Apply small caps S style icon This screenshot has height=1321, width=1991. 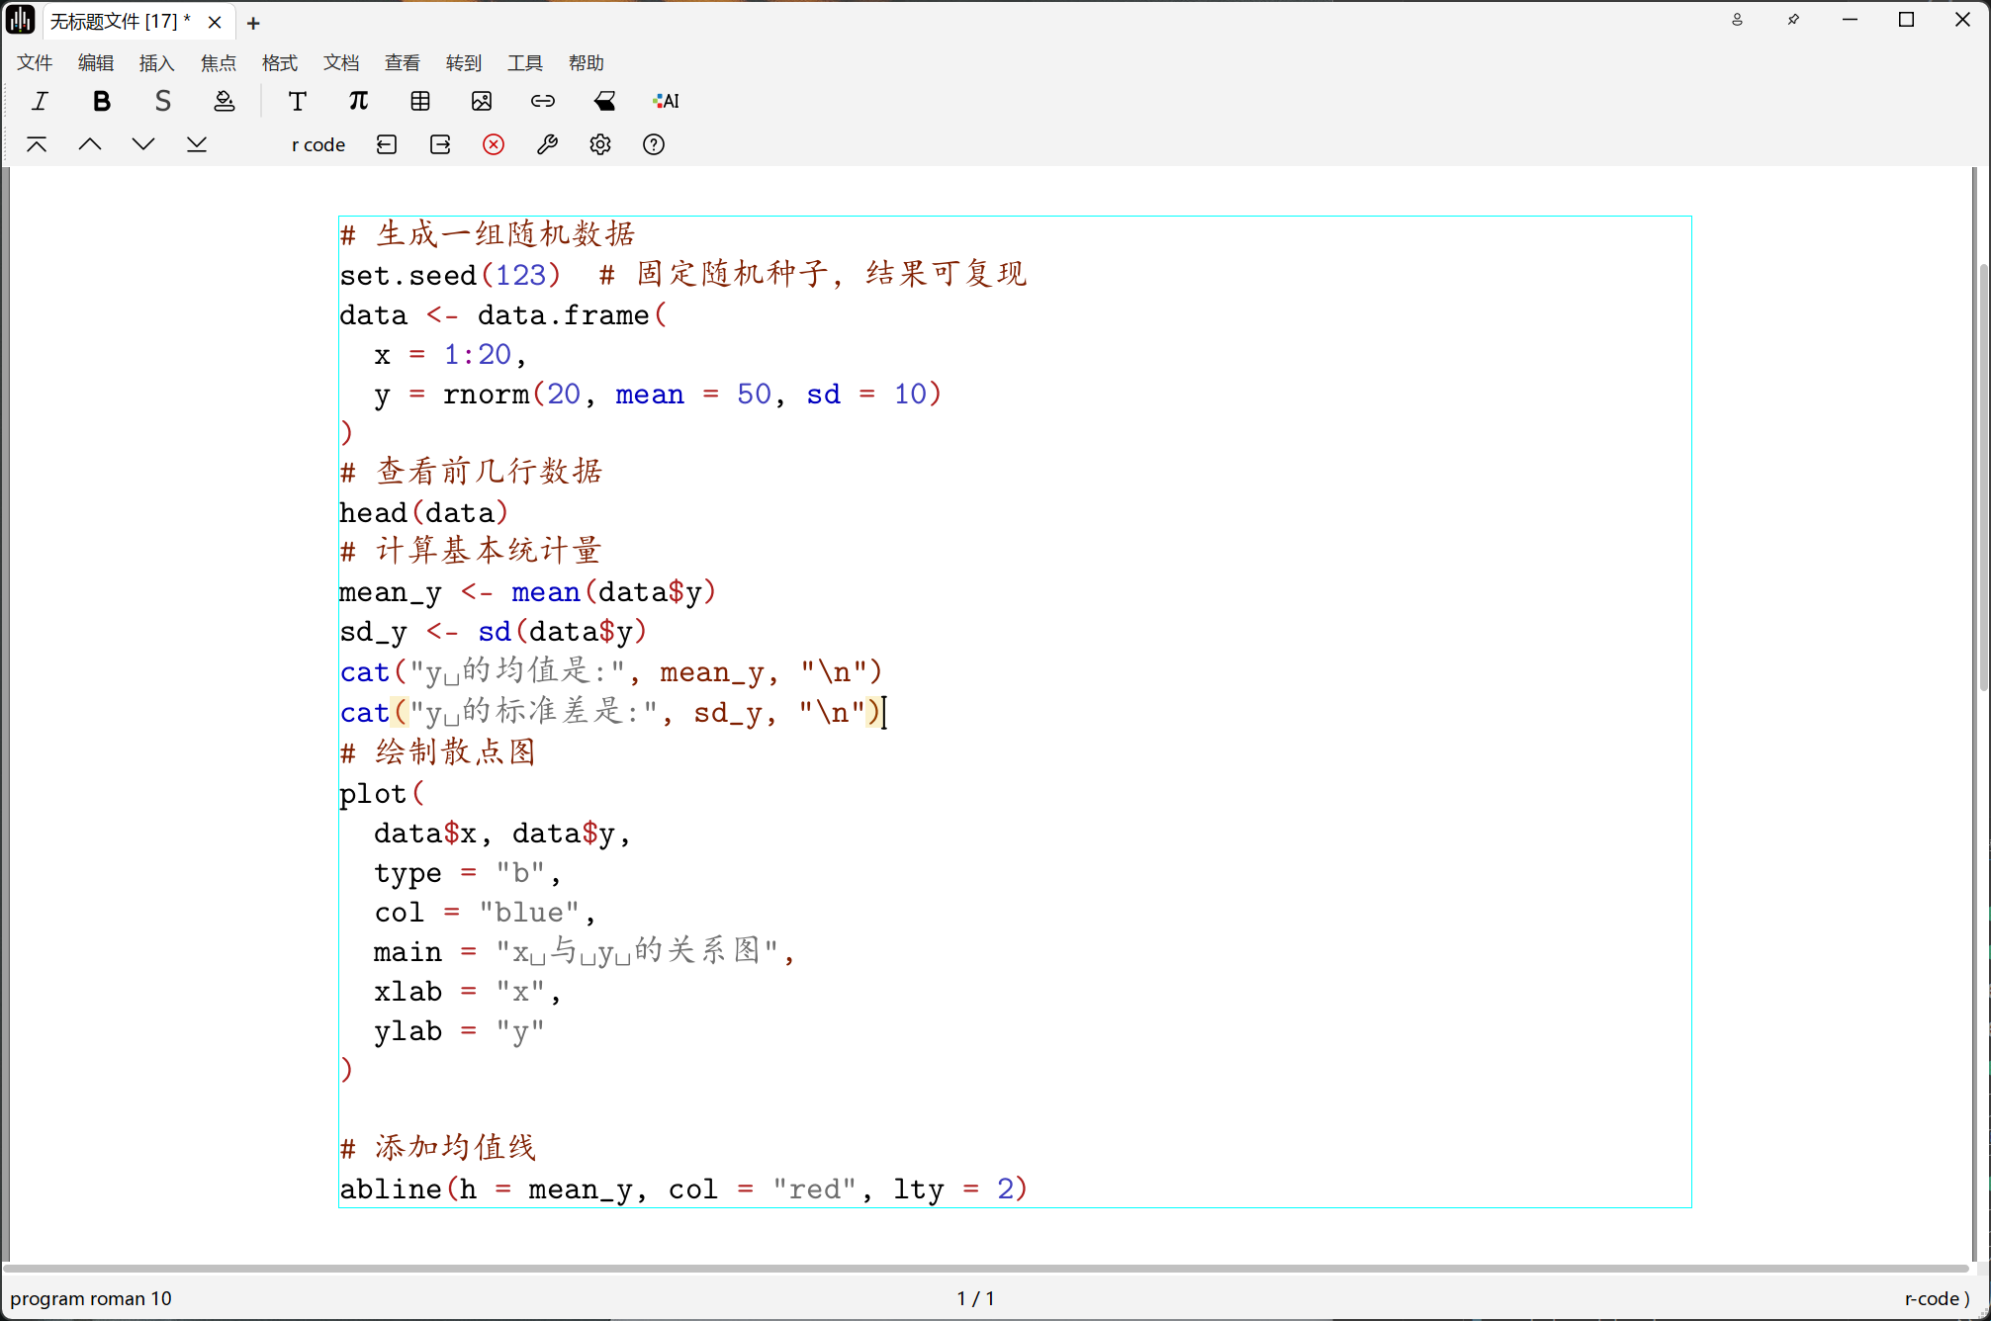pyautogui.click(x=162, y=101)
